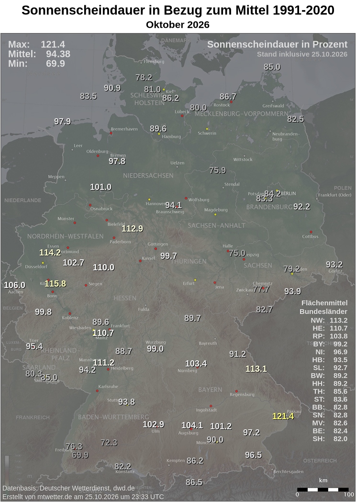Click the 80.0 value near Lübeck
This screenshot has height=502, width=356.
tap(199, 108)
